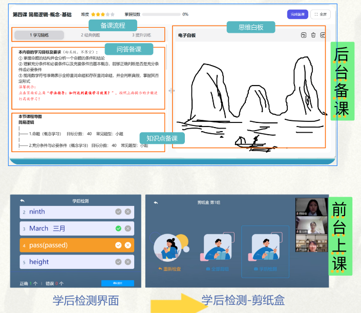Click the red 温馨提示 text
This screenshot has width=361, height=313.
pyautogui.click(x=28, y=87)
